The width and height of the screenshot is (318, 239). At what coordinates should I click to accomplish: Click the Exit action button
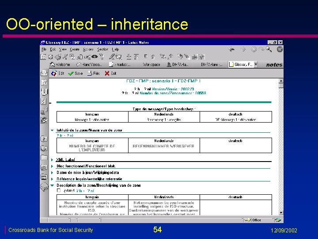tap(110, 73)
